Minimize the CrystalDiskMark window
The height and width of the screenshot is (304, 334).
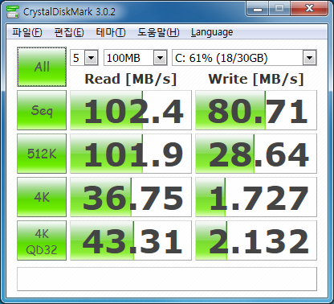pyautogui.click(x=258, y=9)
